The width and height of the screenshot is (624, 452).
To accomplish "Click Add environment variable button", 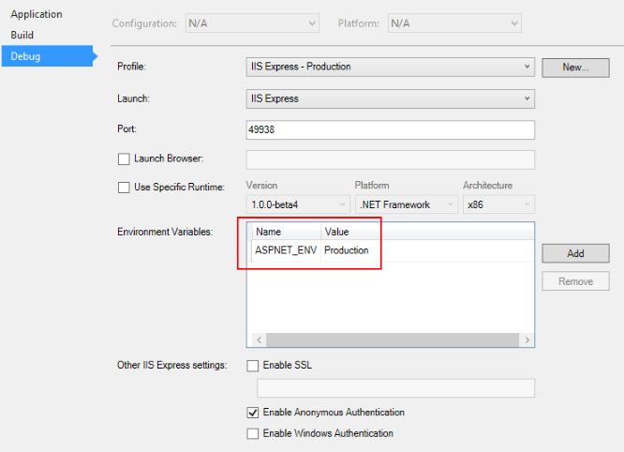I will [575, 253].
